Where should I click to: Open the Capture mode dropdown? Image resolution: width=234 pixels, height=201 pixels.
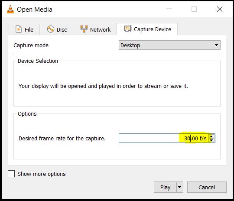[x=169, y=45]
